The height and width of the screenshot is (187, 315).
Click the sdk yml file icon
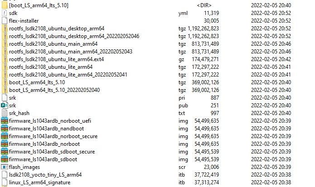tap(5, 13)
